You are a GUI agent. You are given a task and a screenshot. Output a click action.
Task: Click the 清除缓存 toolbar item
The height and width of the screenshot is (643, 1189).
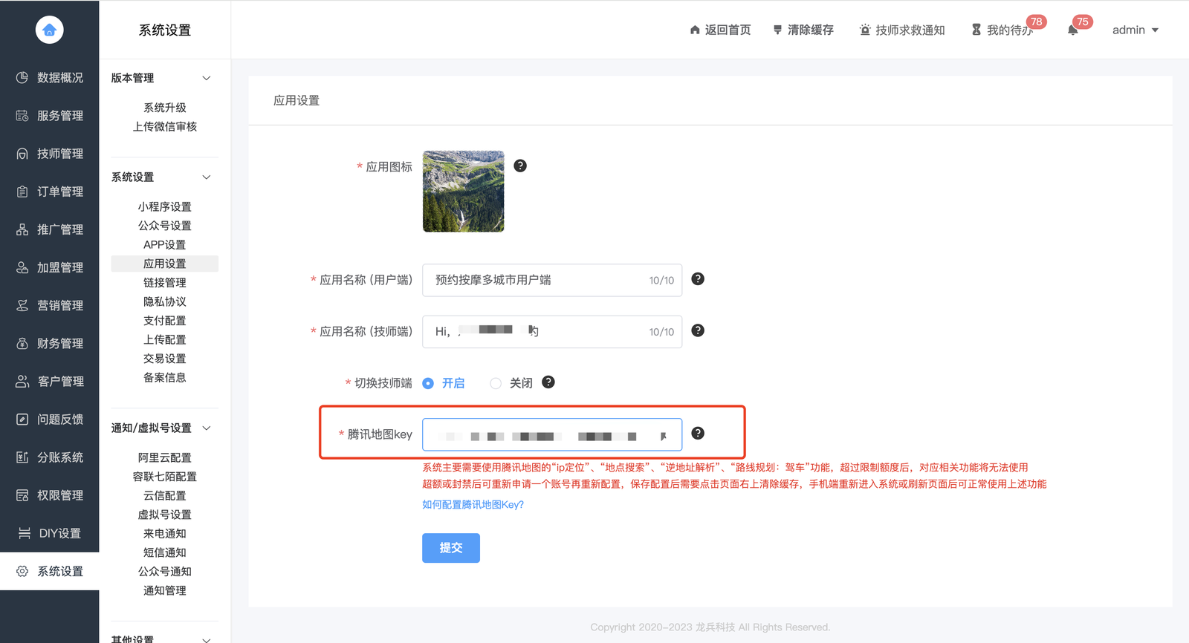(x=803, y=30)
